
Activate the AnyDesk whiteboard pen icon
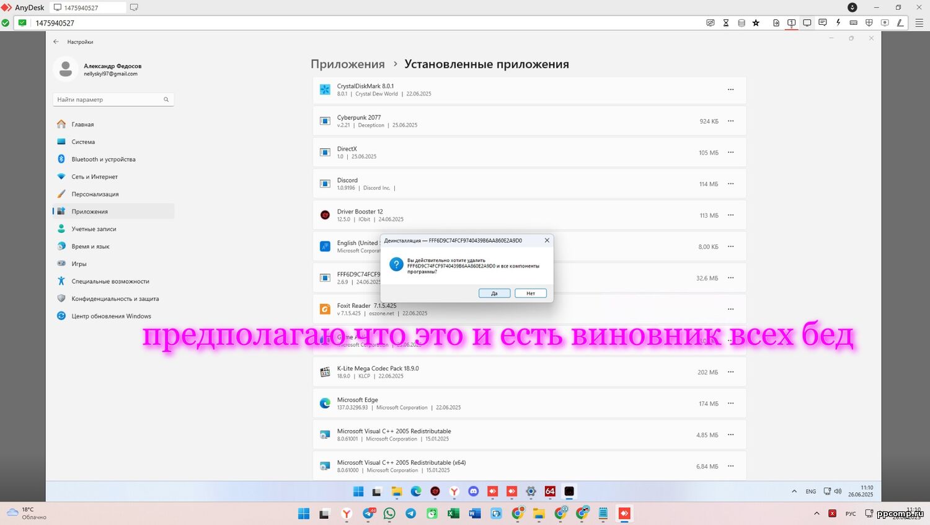click(x=900, y=23)
